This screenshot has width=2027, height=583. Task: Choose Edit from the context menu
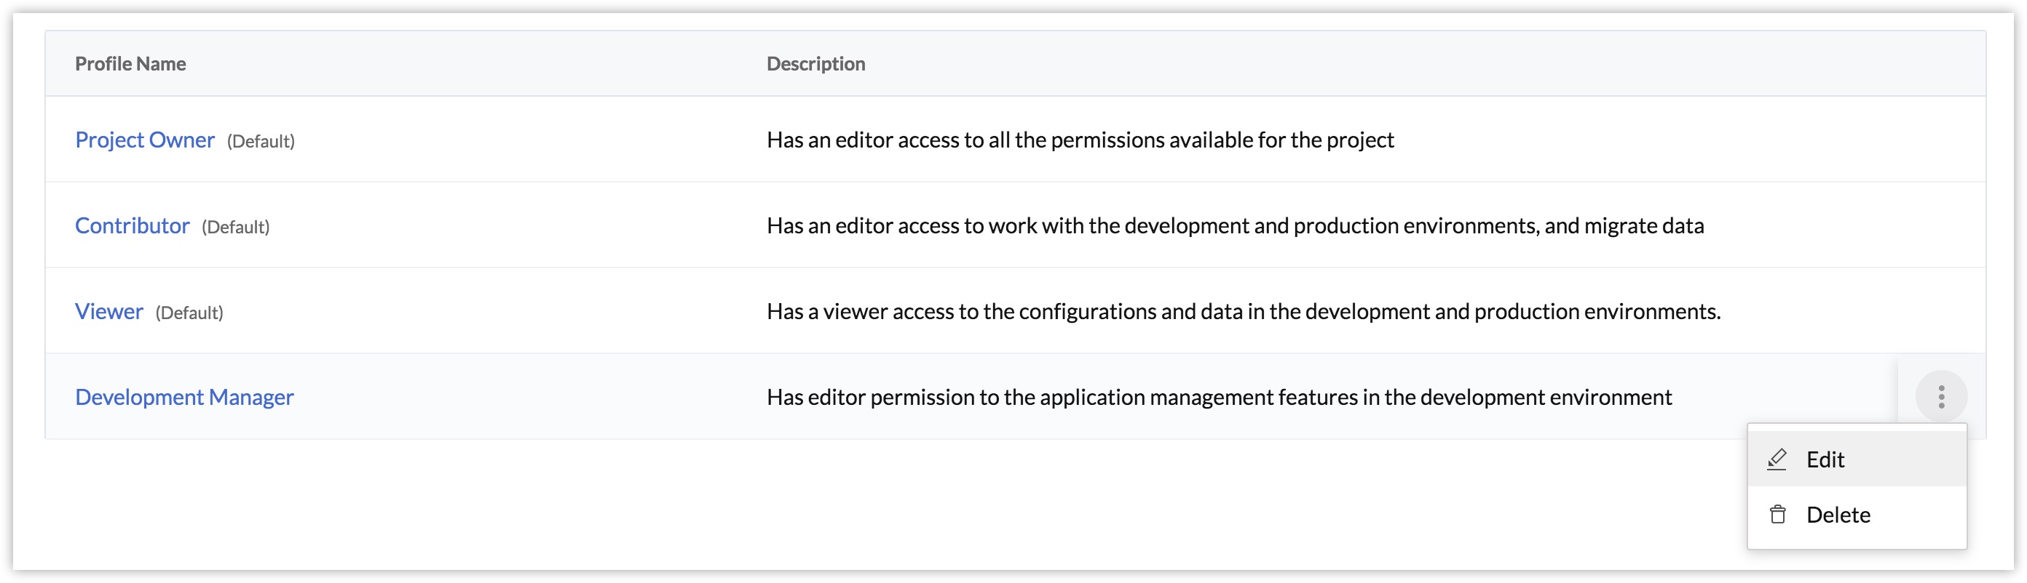pyautogui.click(x=1825, y=459)
